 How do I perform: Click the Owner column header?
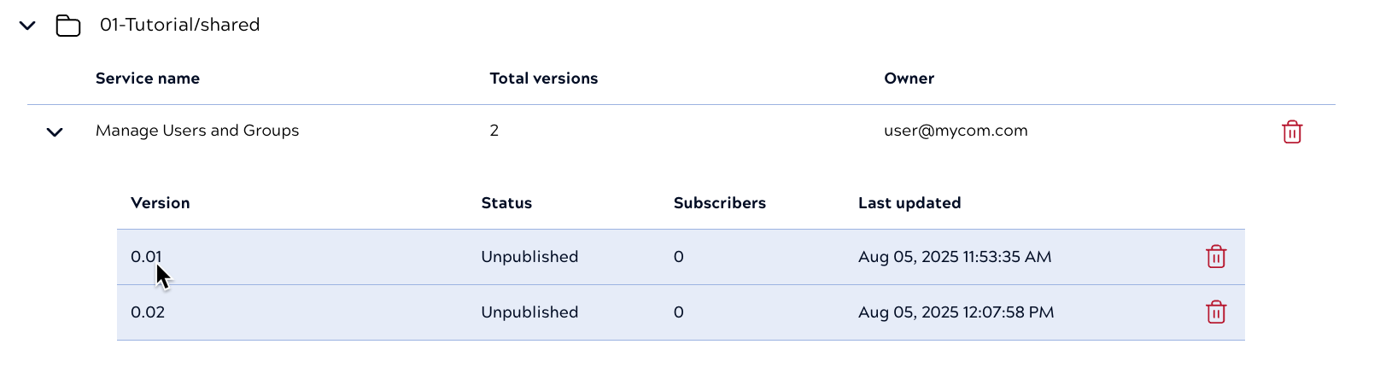click(x=909, y=79)
